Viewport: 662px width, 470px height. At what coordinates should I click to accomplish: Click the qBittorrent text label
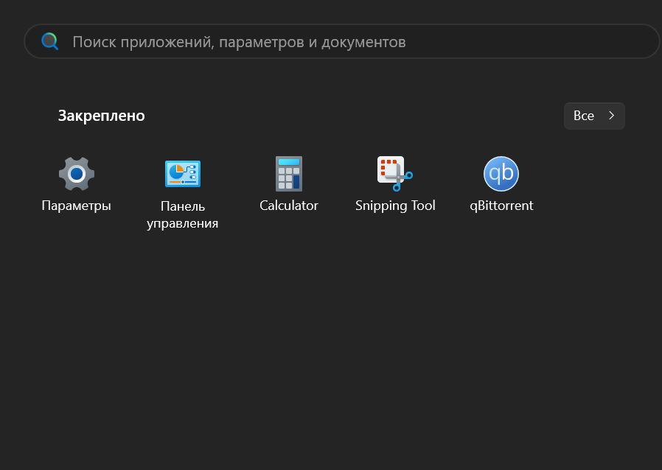[x=501, y=206]
